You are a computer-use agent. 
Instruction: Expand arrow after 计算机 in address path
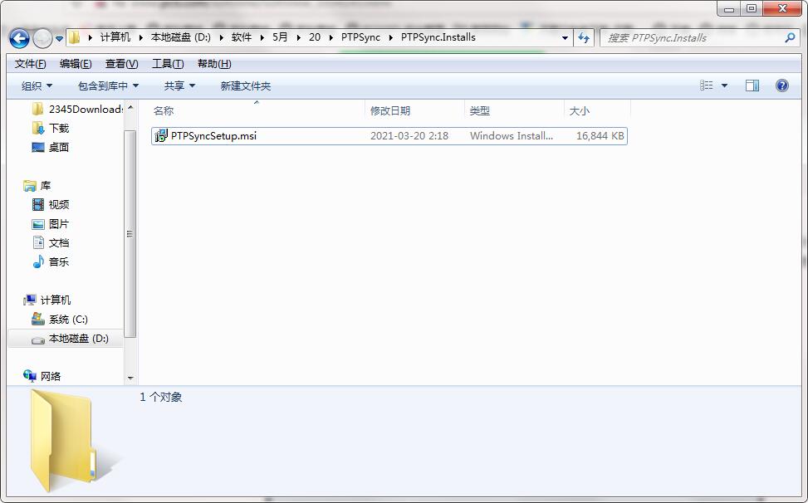[x=140, y=37]
